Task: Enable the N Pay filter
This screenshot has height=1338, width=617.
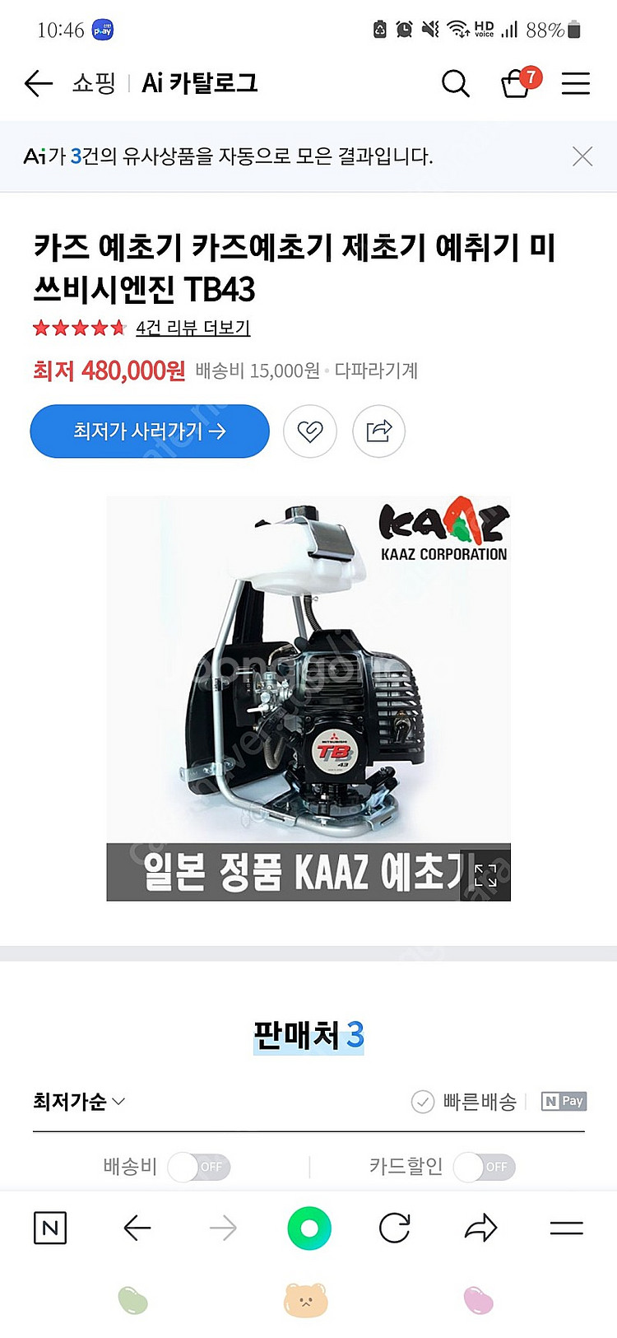Action: click(x=564, y=1102)
